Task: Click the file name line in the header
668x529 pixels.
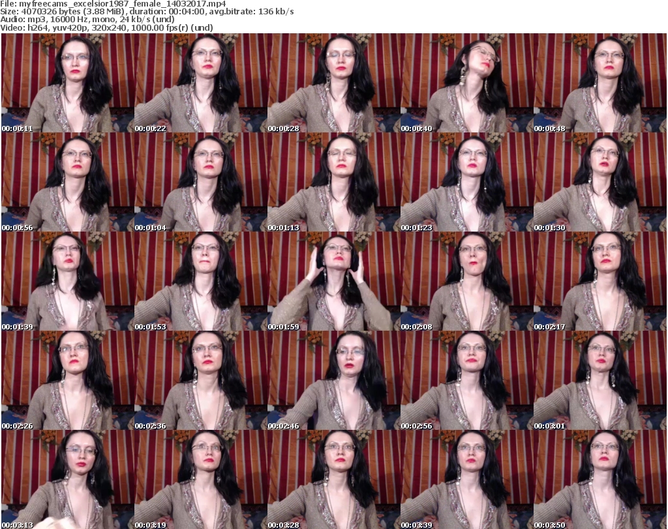Action: tap(114, 4)
